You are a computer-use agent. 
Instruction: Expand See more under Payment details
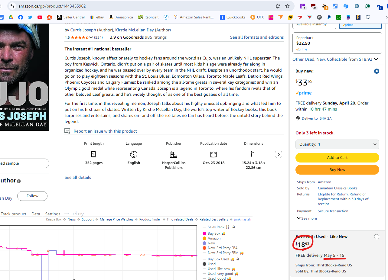[x=307, y=218]
